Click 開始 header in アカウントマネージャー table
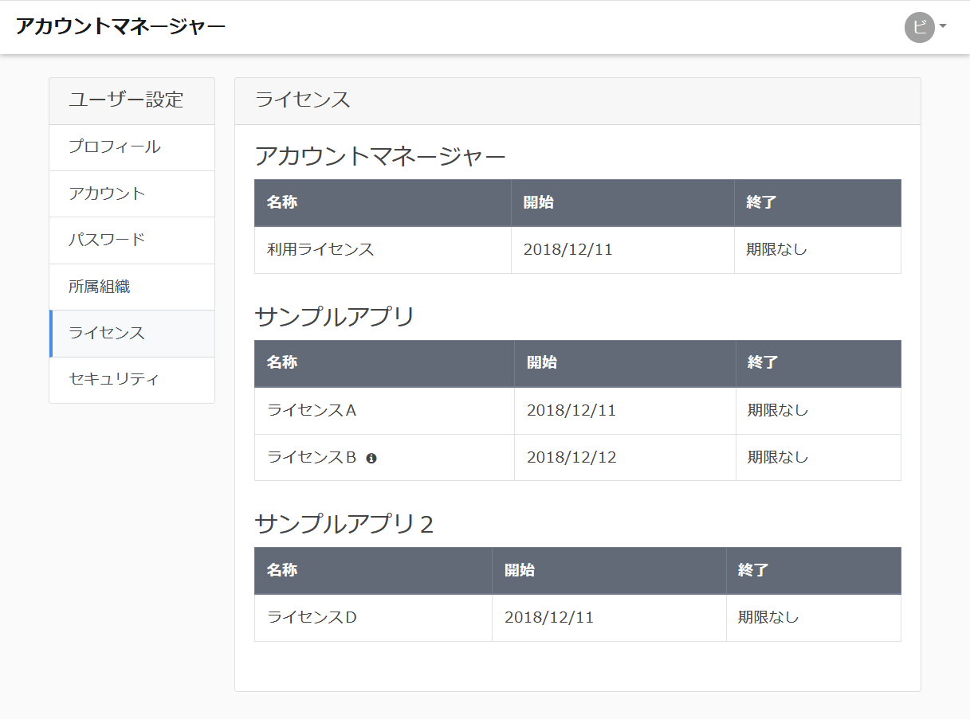 (539, 202)
